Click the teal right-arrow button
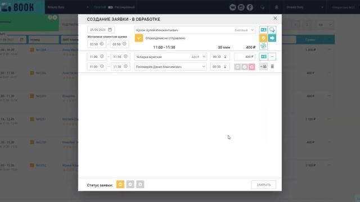Image resolution: width=360 pixels, height=202 pixels. point(272,38)
